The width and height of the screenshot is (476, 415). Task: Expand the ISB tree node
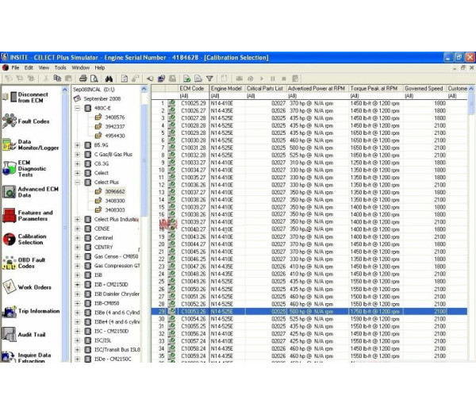(x=78, y=275)
